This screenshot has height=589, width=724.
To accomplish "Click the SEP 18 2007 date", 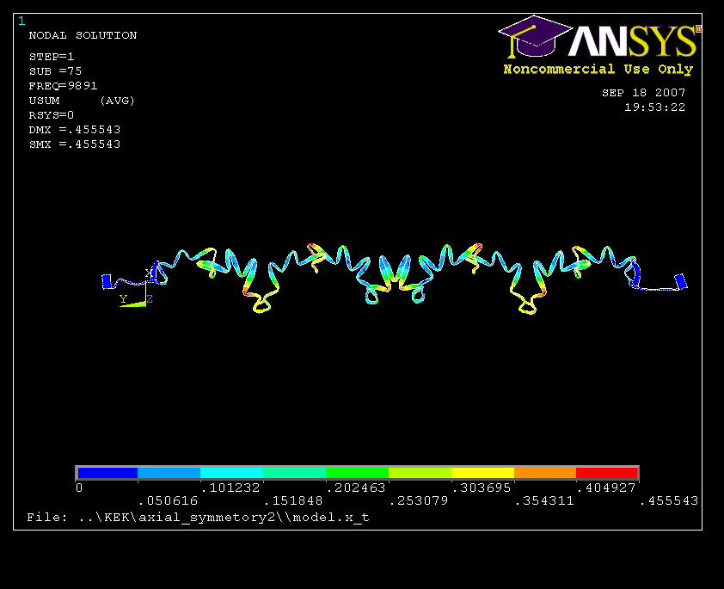I will click(644, 93).
